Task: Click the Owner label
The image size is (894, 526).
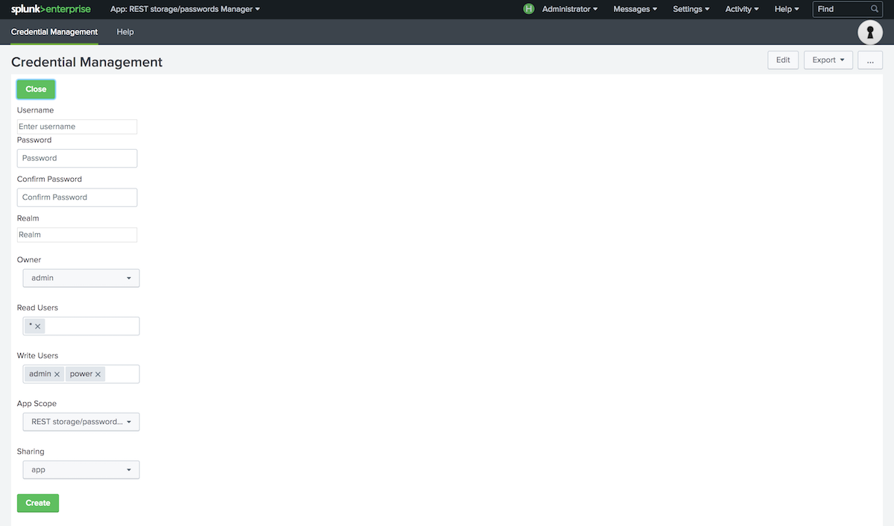Action: pos(29,260)
